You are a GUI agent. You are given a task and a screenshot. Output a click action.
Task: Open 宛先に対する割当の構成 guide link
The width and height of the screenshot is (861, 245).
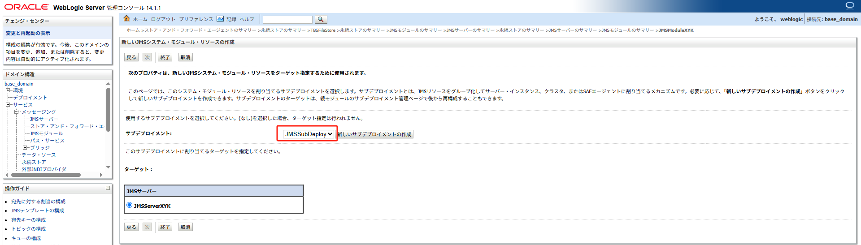click(x=38, y=202)
